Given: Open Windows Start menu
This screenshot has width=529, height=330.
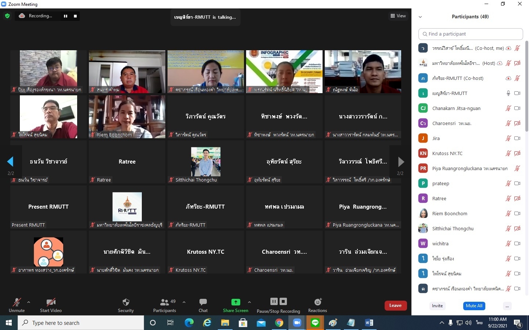Looking at the screenshot, I should pos(9,323).
